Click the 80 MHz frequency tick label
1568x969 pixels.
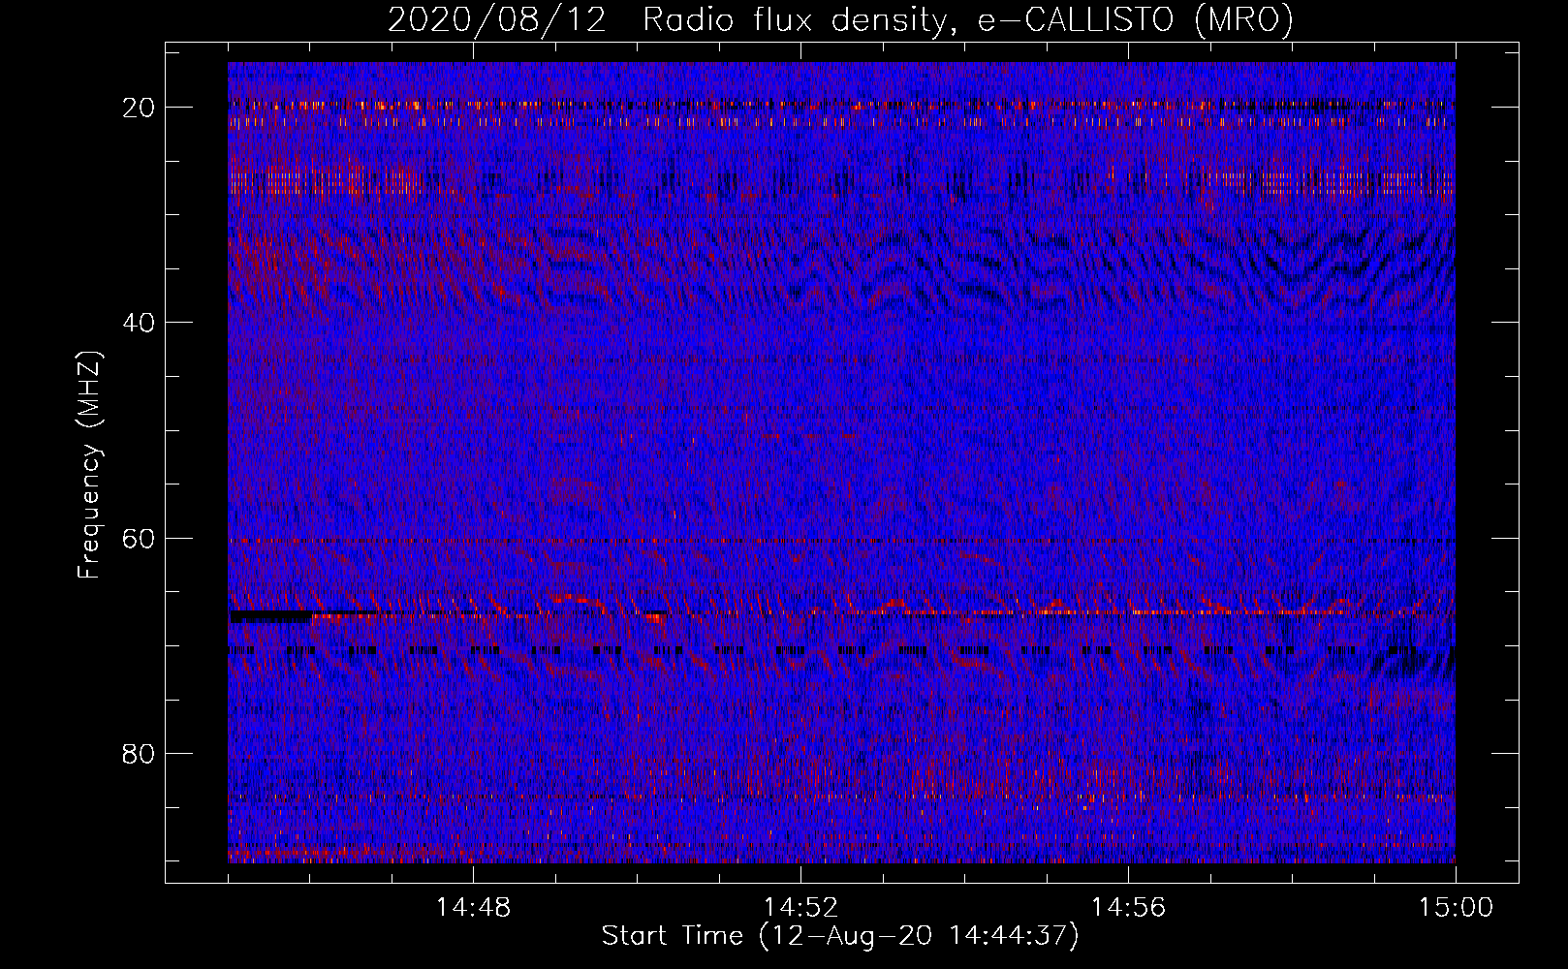tap(140, 754)
